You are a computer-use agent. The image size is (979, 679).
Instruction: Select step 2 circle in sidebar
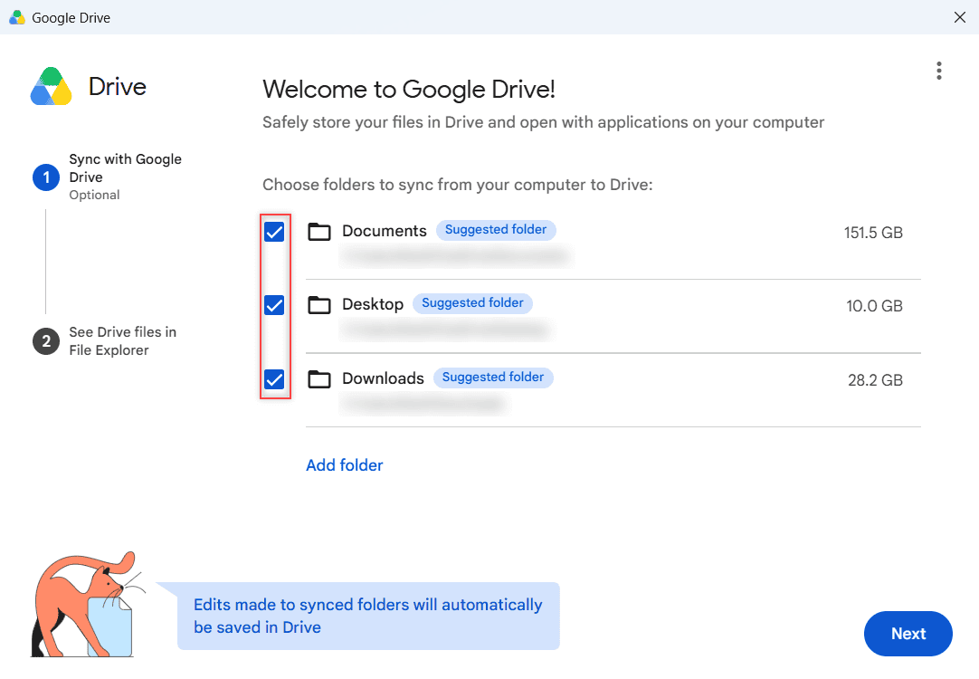46,341
